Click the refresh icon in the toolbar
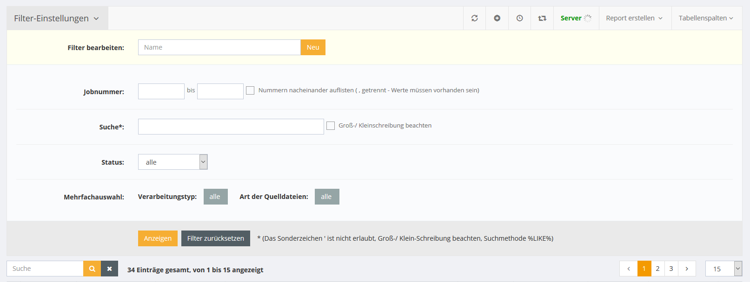Screen dimensions: 750x282 click(474, 18)
